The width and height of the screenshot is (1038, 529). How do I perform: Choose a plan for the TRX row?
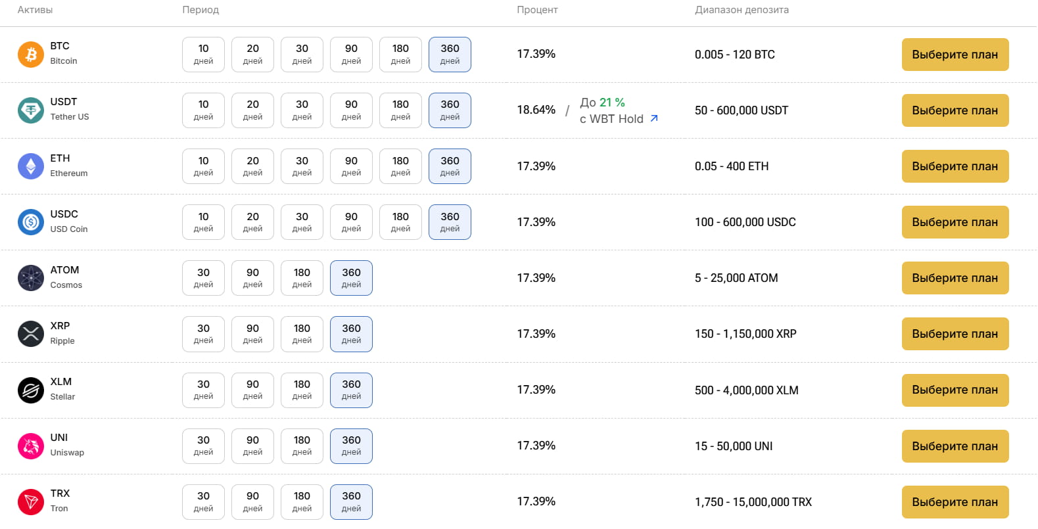coord(955,502)
